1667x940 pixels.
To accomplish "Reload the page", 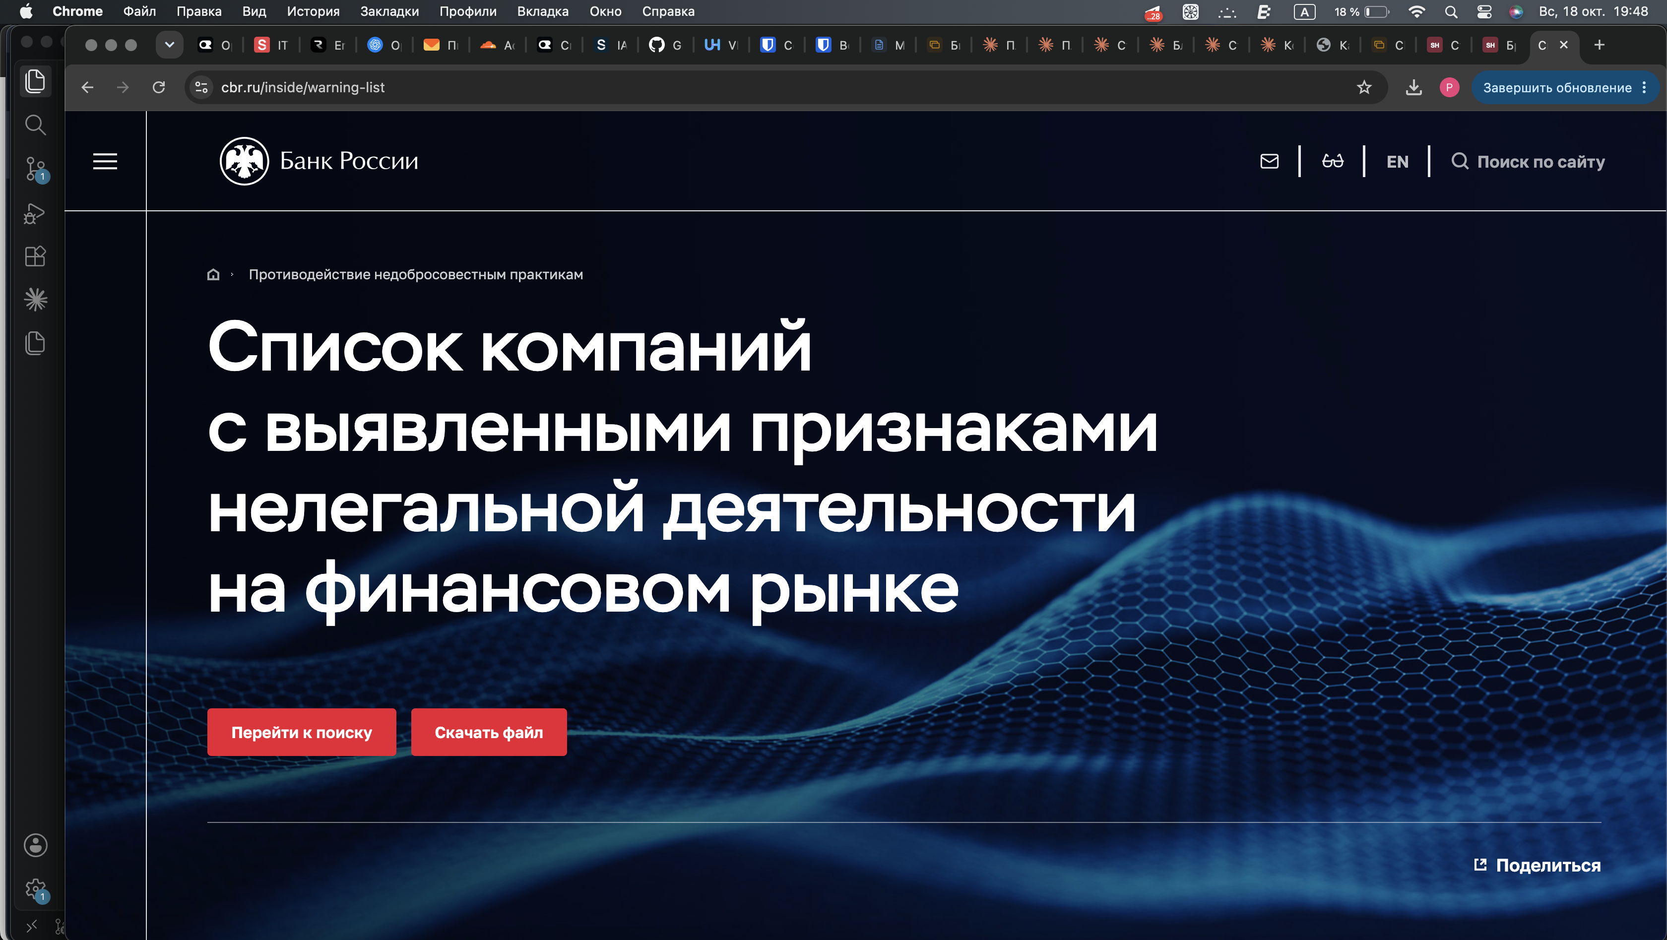I will point(159,87).
